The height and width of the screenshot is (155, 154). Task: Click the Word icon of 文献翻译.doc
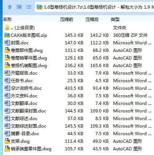pos(7,103)
